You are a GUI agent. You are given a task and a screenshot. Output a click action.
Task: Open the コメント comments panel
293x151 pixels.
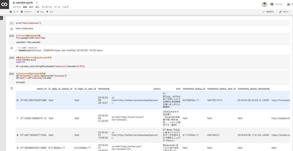(x=277, y=4)
